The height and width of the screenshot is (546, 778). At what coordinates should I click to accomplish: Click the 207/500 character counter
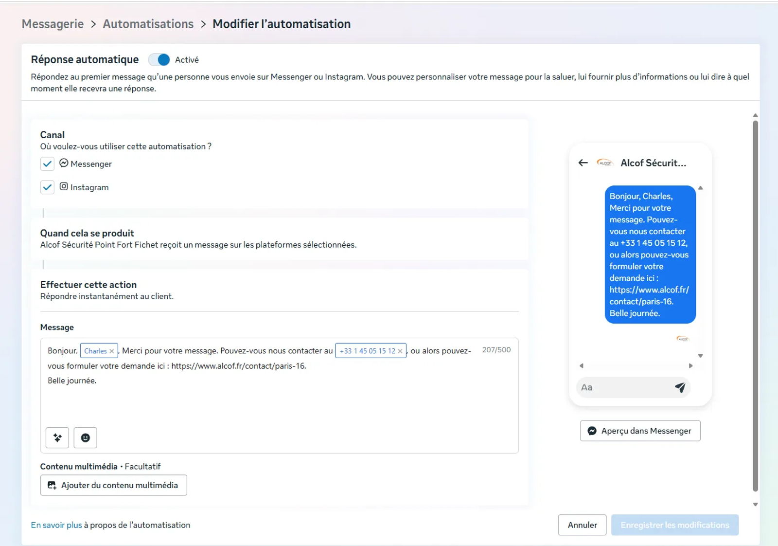coord(496,350)
